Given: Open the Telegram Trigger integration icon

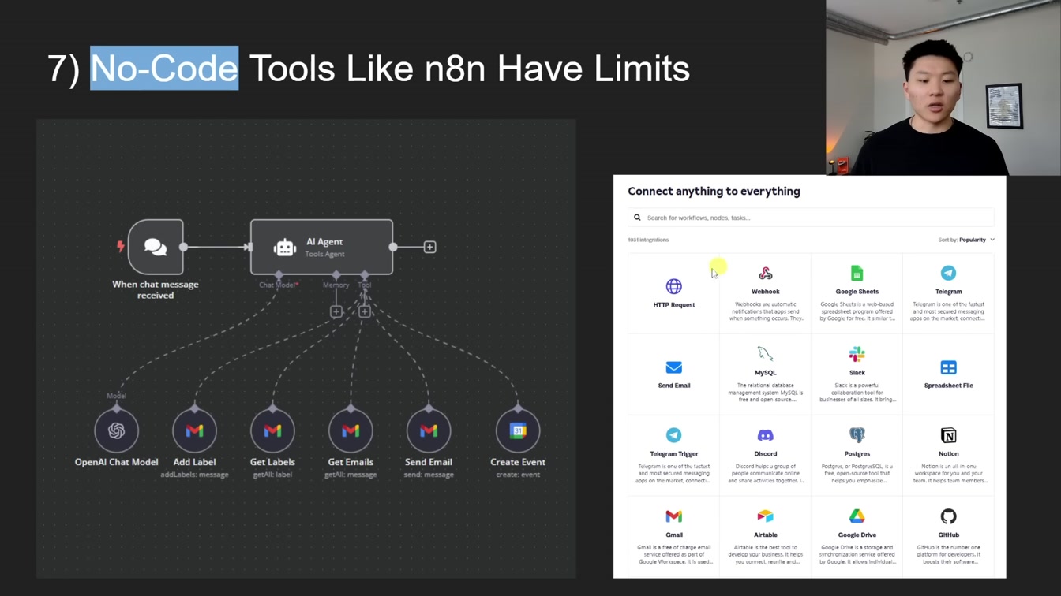Looking at the screenshot, I should point(674,435).
